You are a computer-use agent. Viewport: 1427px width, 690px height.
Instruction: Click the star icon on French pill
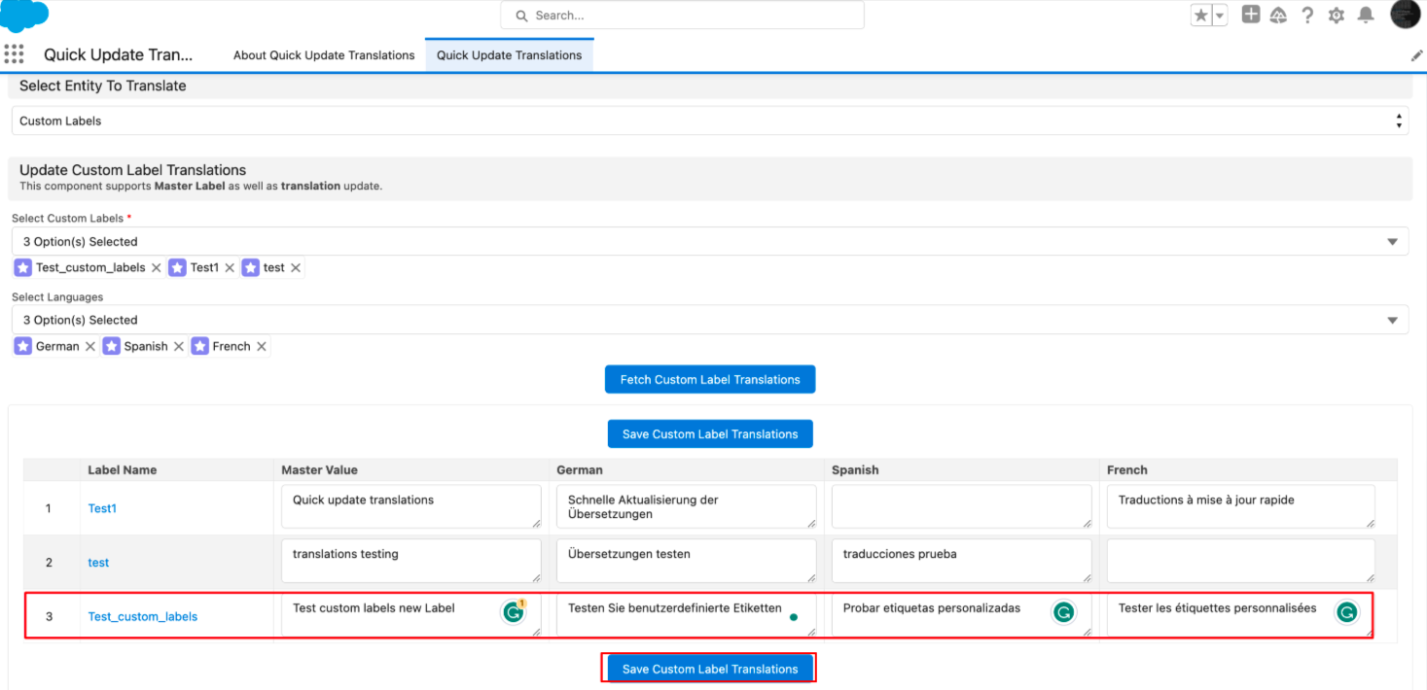tap(200, 346)
